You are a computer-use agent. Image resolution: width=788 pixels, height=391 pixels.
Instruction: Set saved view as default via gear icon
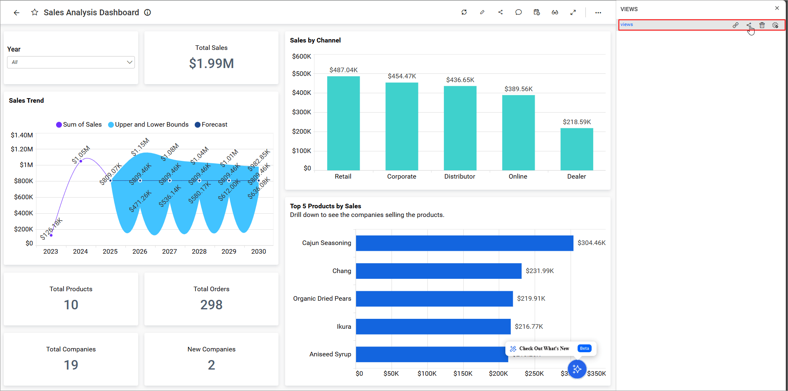tap(775, 25)
